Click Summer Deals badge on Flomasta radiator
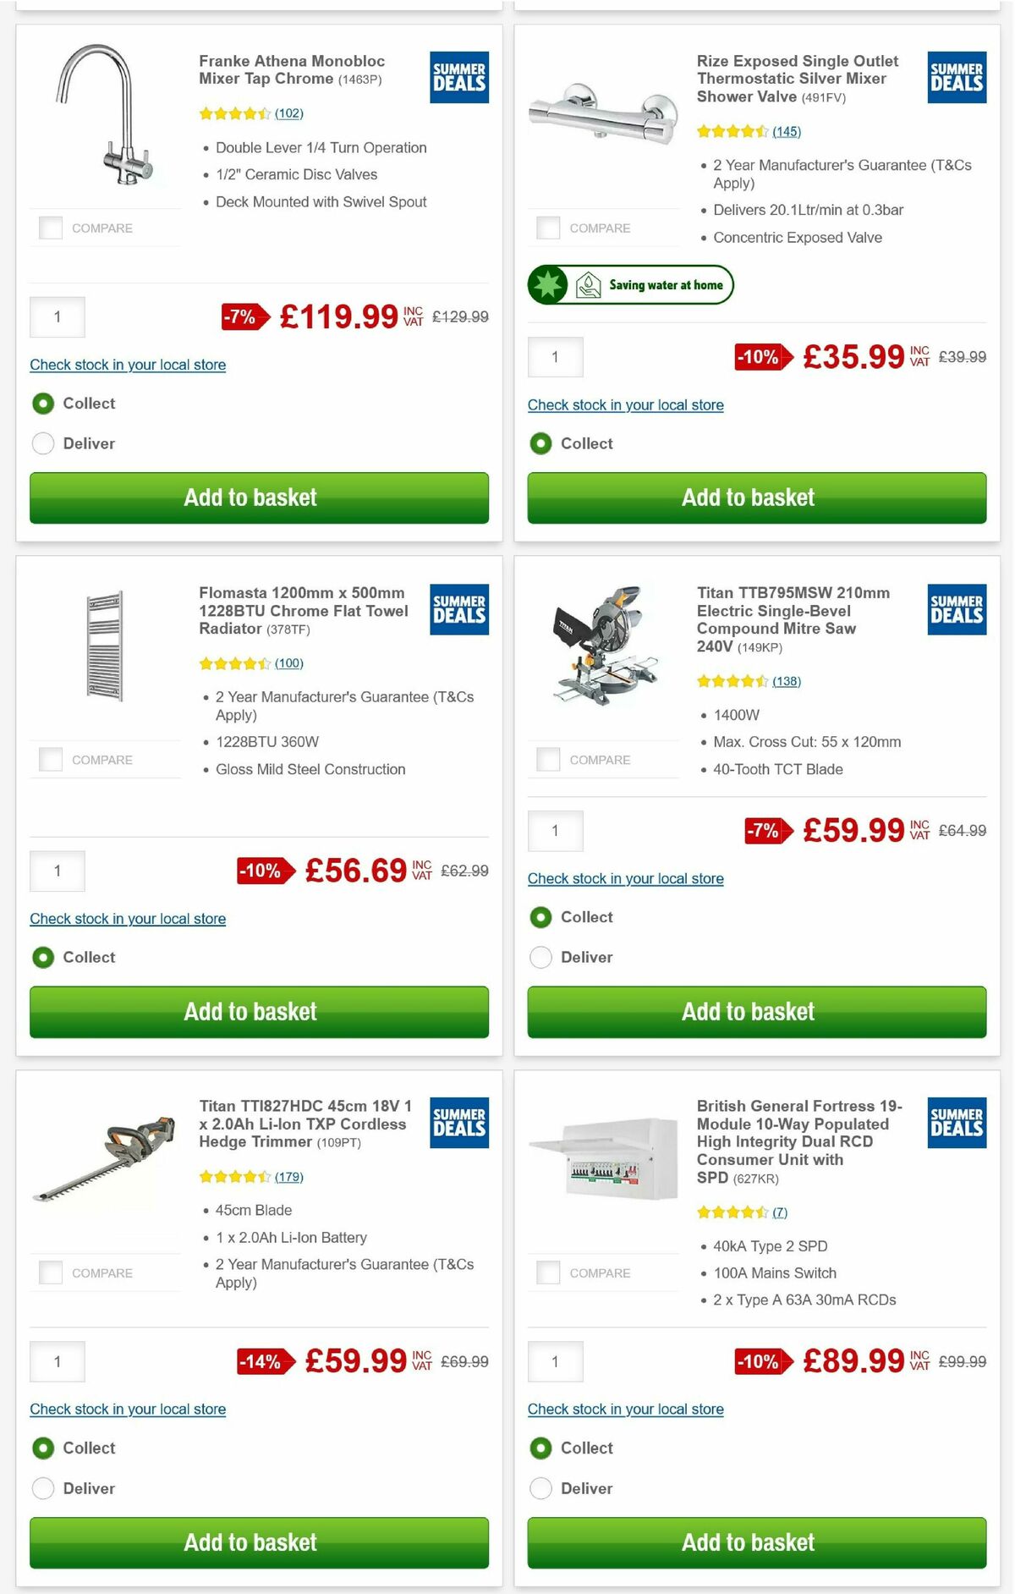Viewport: 1015px width, 1594px height. pyautogui.click(x=458, y=608)
